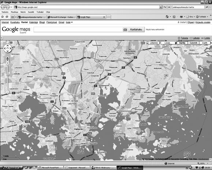Click the Helsinki label on the map
Screen dimensions: 212x170
[79, 129]
